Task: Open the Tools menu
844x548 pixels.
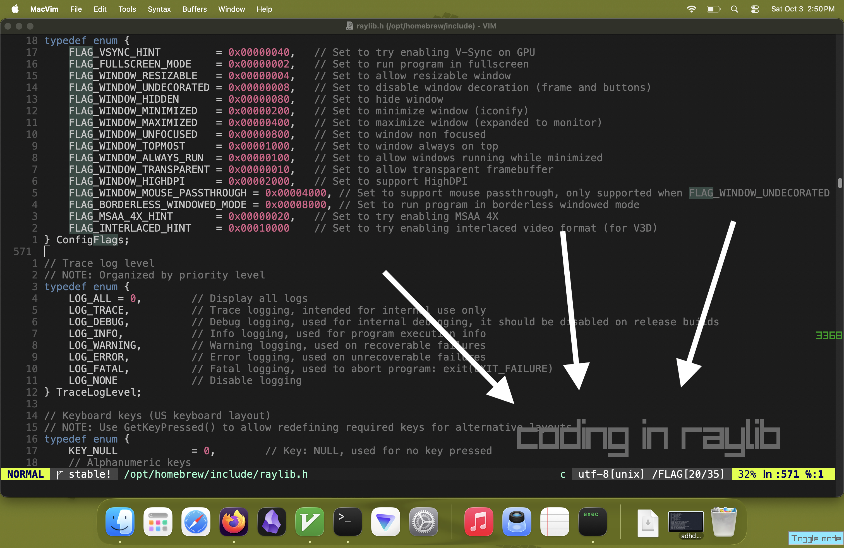Action: point(127,9)
